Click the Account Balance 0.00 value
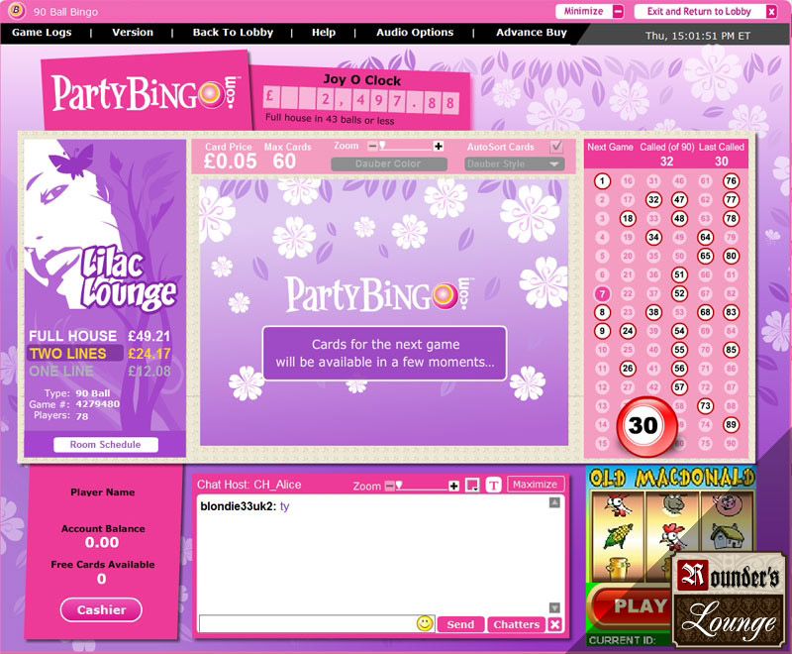Image resolution: width=792 pixels, height=654 pixels. tap(102, 542)
